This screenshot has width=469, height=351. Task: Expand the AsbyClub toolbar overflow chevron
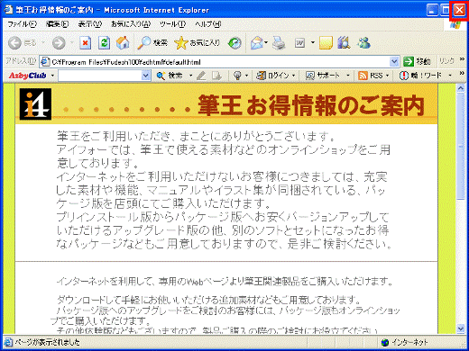pos(462,73)
